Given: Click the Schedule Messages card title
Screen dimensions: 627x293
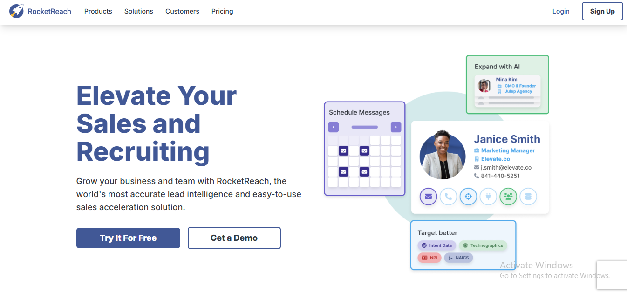Looking at the screenshot, I should point(359,112).
